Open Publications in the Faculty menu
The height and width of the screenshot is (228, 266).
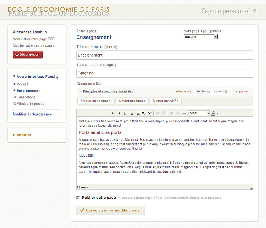(x=26, y=97)
